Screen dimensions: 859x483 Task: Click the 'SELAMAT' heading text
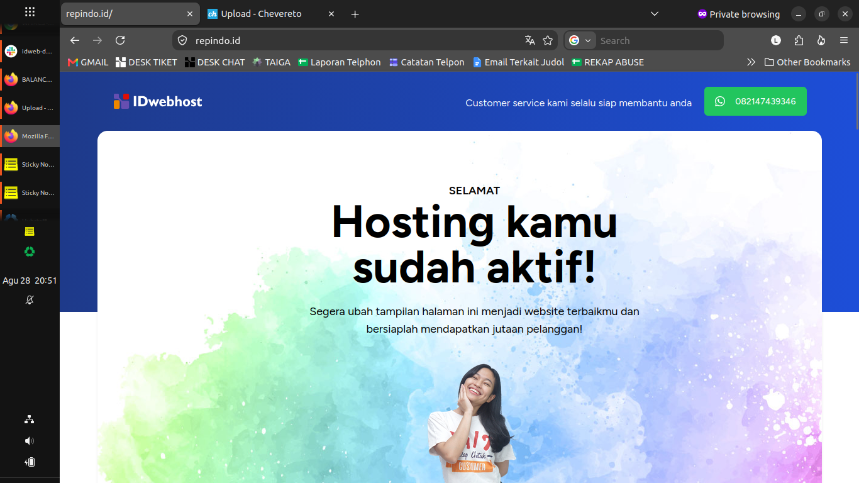pyautogui.click(x=475, y=191)
